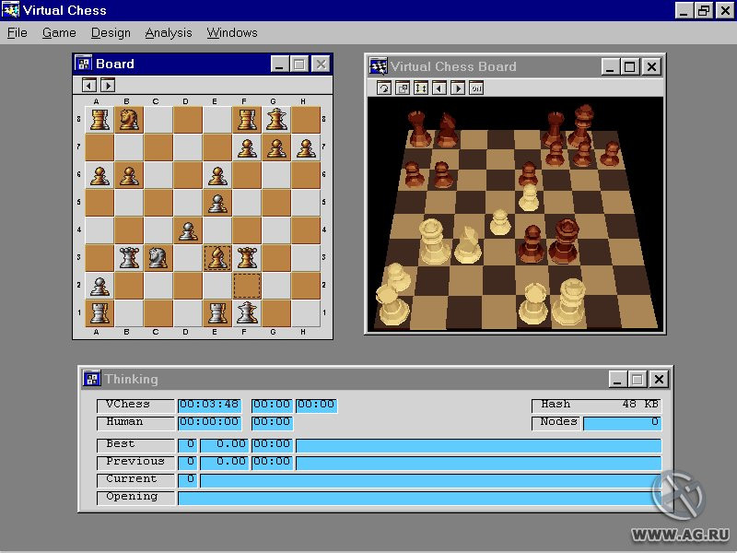Click the Opening display bar

[420, 498]
